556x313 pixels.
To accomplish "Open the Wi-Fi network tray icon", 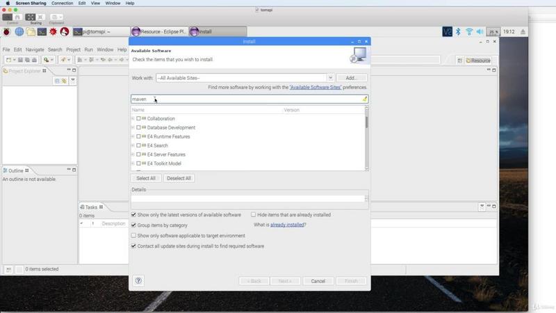I will tap(469, 31).
